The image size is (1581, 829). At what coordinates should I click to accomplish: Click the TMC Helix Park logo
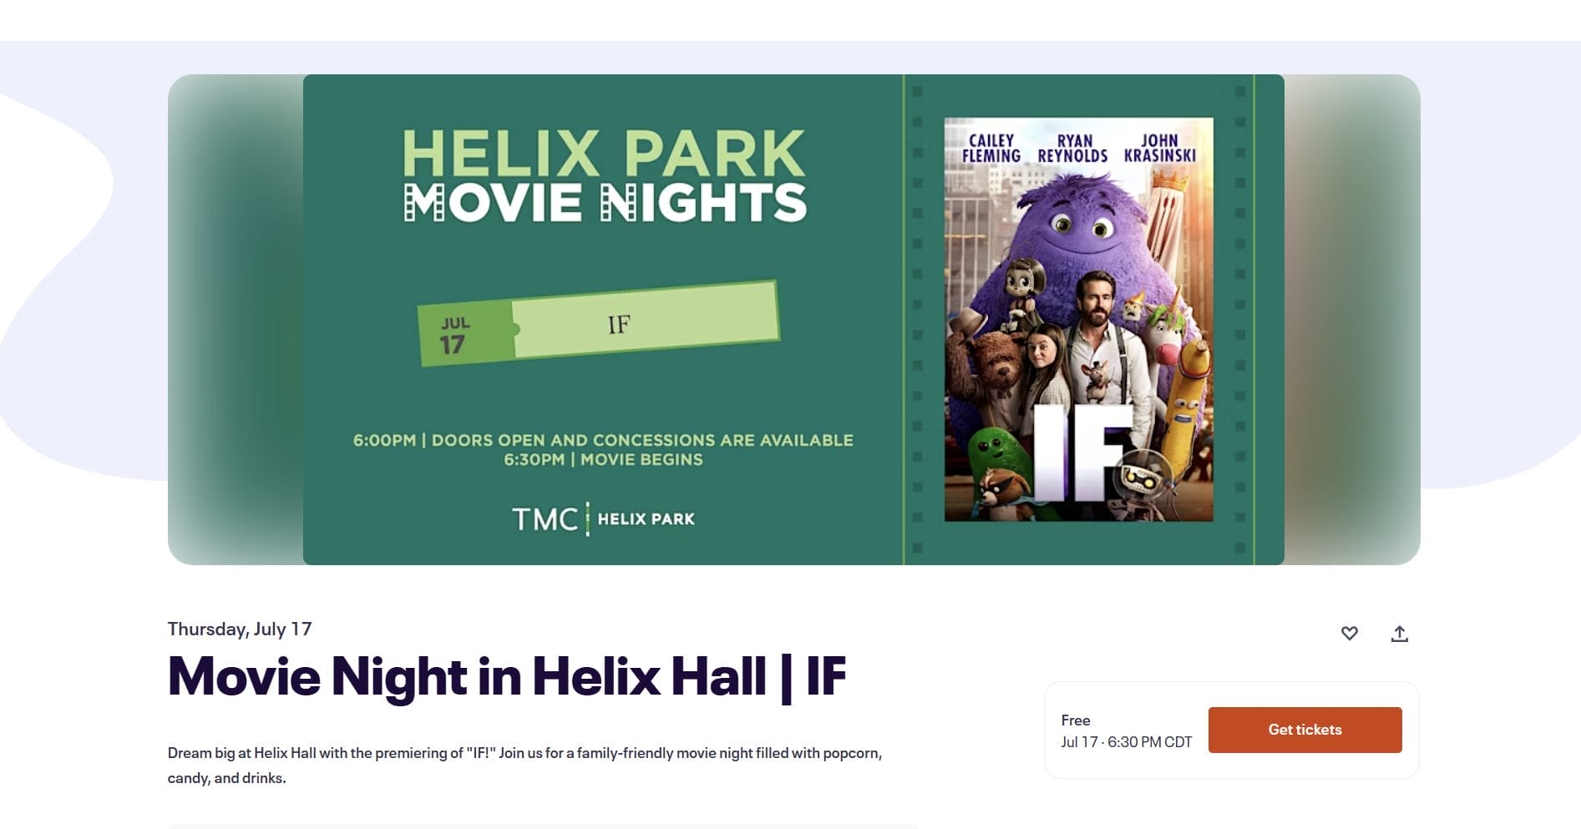603,518
